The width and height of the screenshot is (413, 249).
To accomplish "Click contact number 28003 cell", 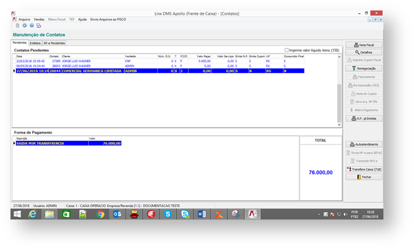I will 56,66.
